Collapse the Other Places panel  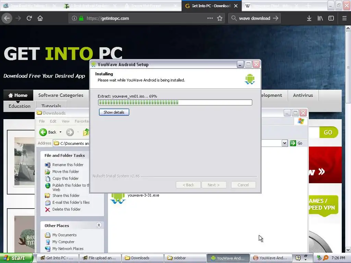(99, 225)
